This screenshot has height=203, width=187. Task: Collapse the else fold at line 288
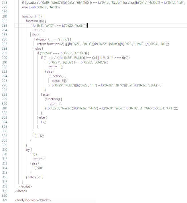[12, 49]
